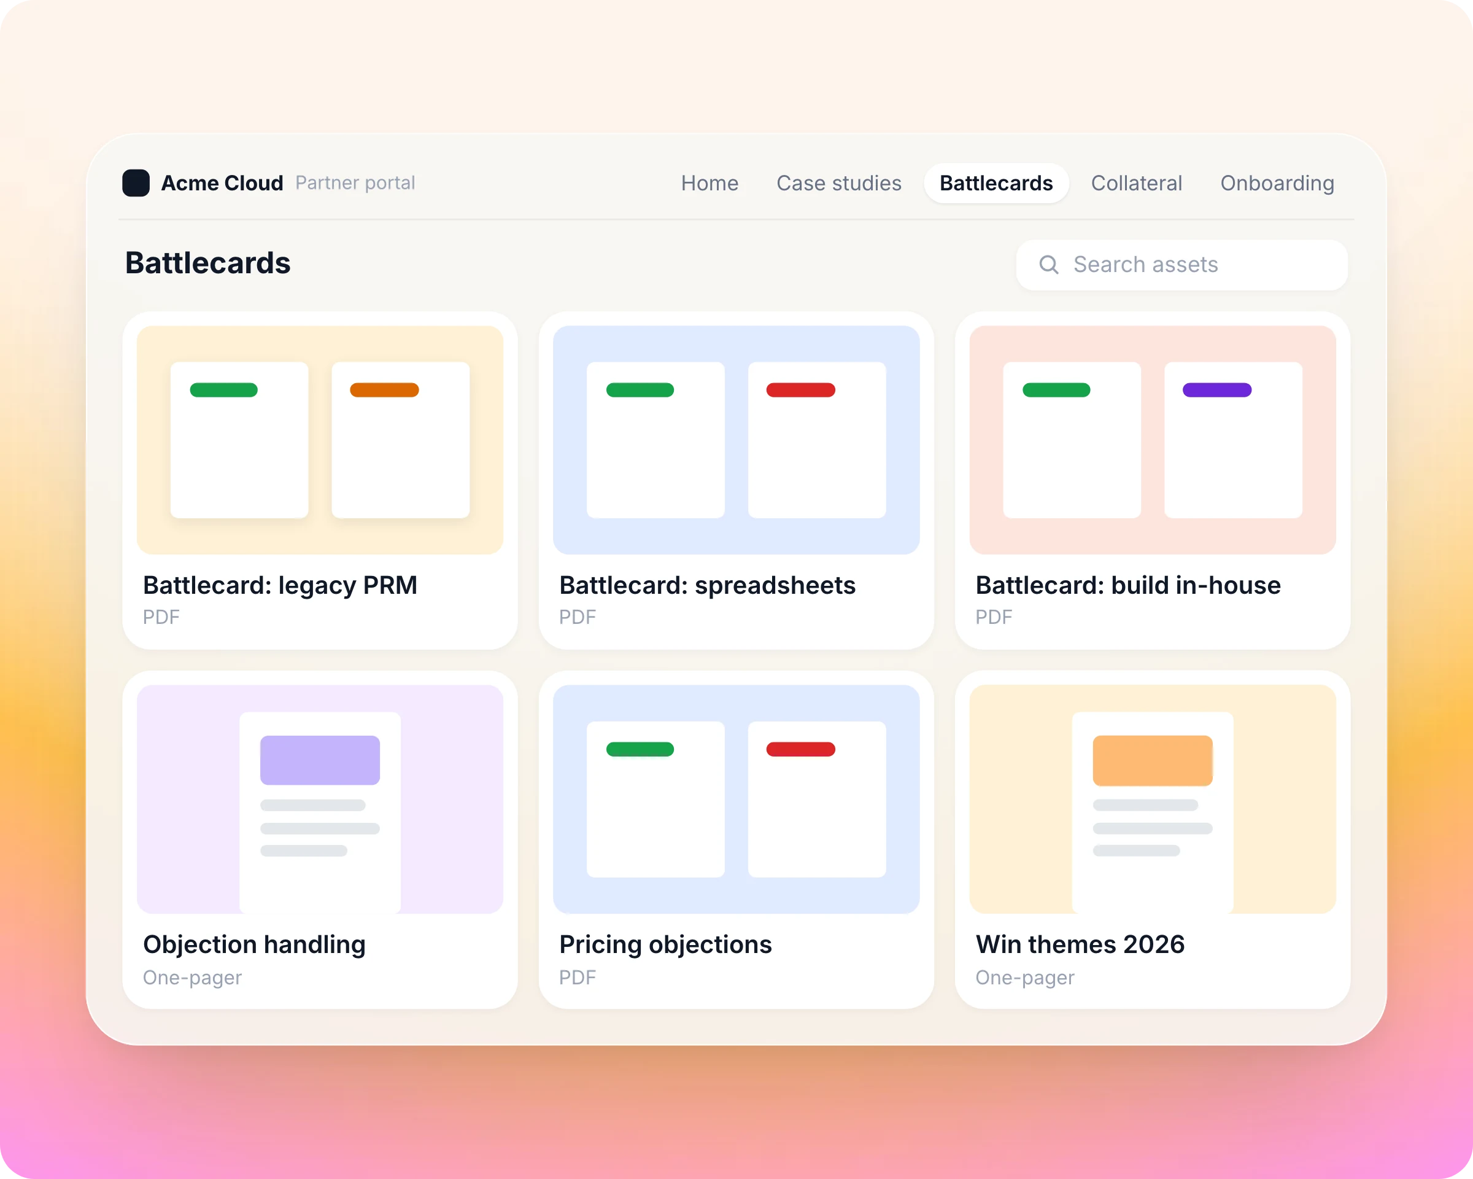Image resolution: width=1473 pixels, height=1179 pixels.
Task: Open Objection handling thumbnail preview
Action: 320,799
